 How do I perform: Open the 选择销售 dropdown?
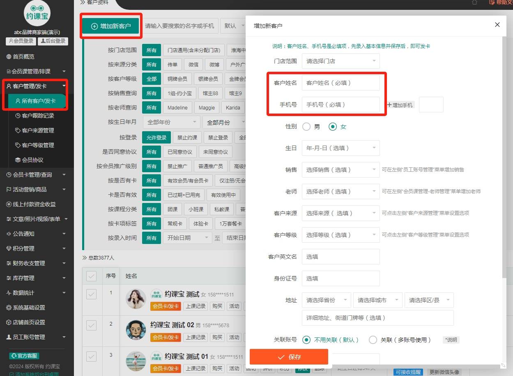click(340, 170)
